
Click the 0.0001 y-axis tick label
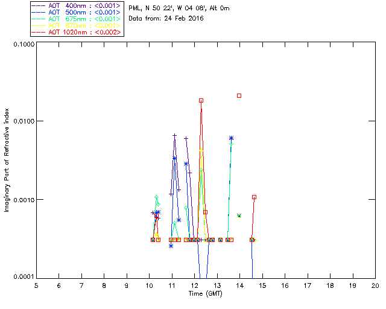[24, 277]
